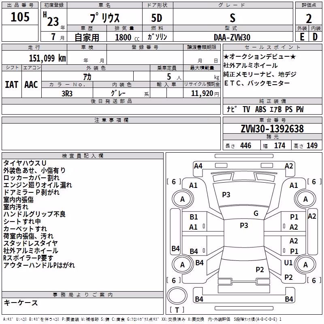Click the G windshield chip mark
This screenshot has height=324, width=324.
[x=256, y=213]
